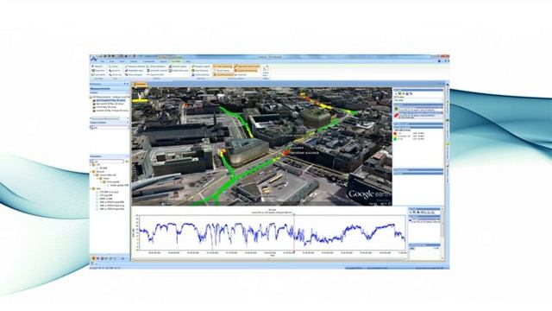Switch to the orange map view tab
This screenshot has height=311, width=552.
coord(141,85)
